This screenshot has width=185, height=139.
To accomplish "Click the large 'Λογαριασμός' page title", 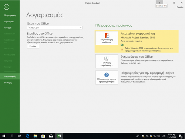I will click(45, 15).
